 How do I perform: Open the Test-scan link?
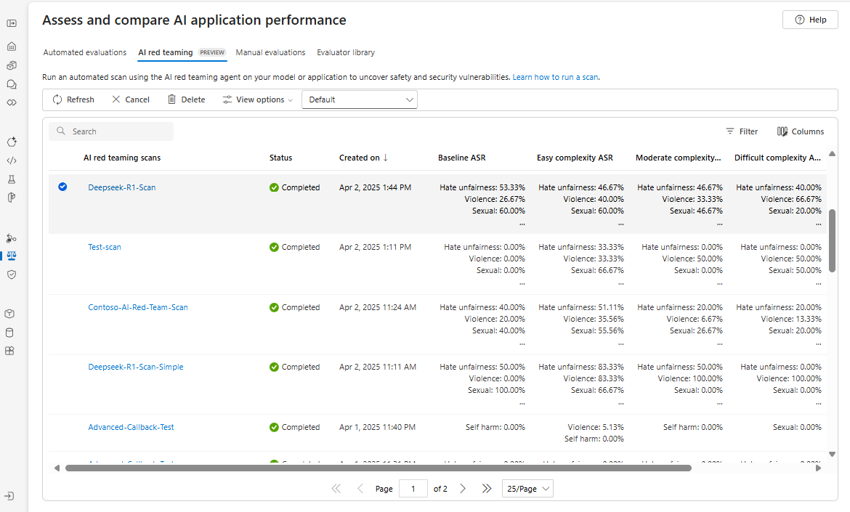(105, 247)
